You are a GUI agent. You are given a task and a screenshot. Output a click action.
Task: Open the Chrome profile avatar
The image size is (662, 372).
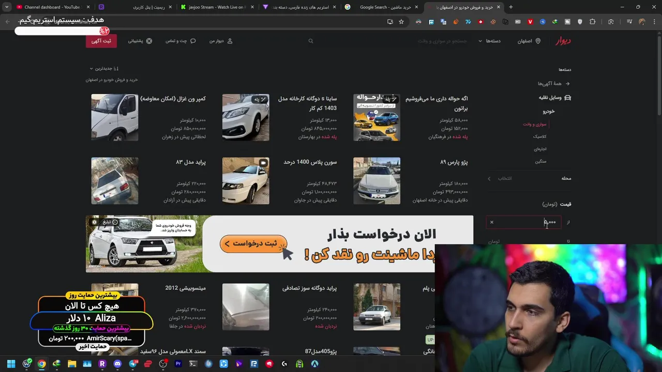642,22
